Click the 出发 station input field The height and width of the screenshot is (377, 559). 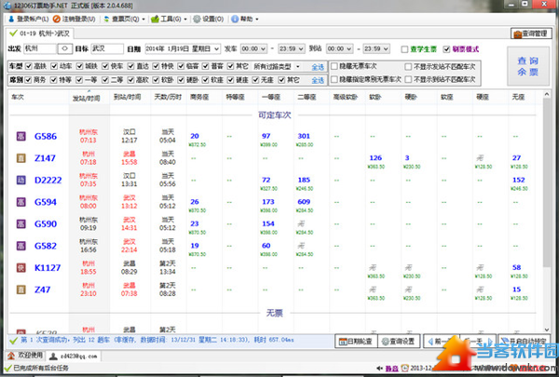pyautogui.click(x=38, y=48)
